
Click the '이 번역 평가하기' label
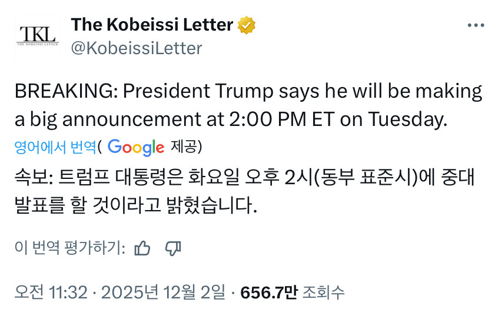point(69,249)
